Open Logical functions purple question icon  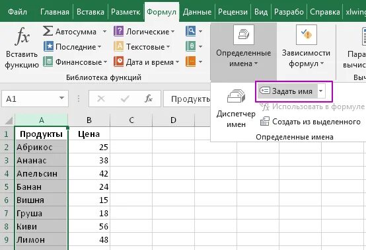pos(118,31)
